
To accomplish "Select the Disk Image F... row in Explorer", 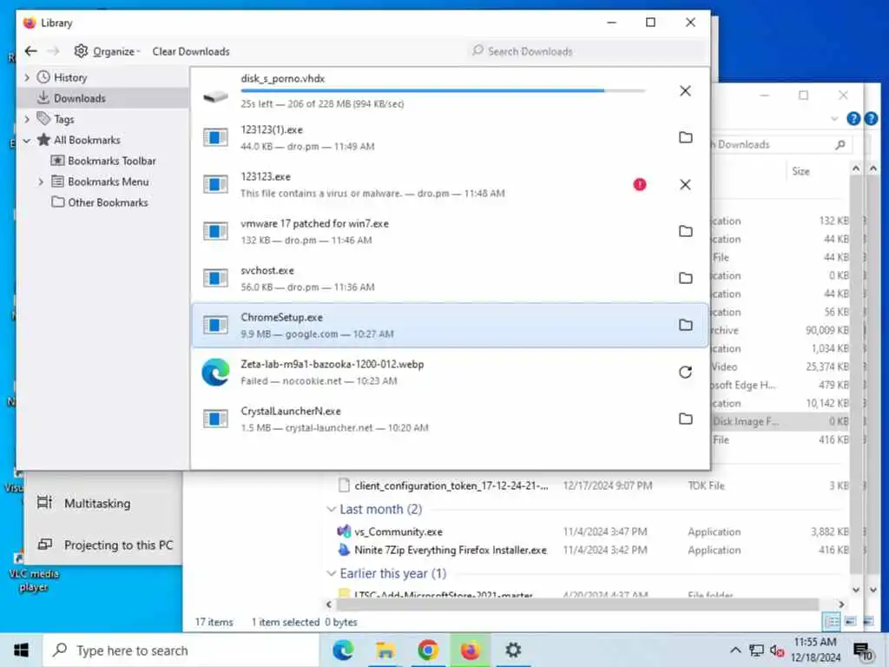I will (x=780, y=421).
